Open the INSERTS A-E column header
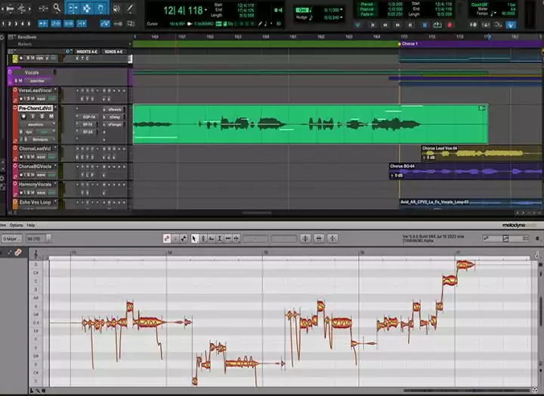 [87, 51]
